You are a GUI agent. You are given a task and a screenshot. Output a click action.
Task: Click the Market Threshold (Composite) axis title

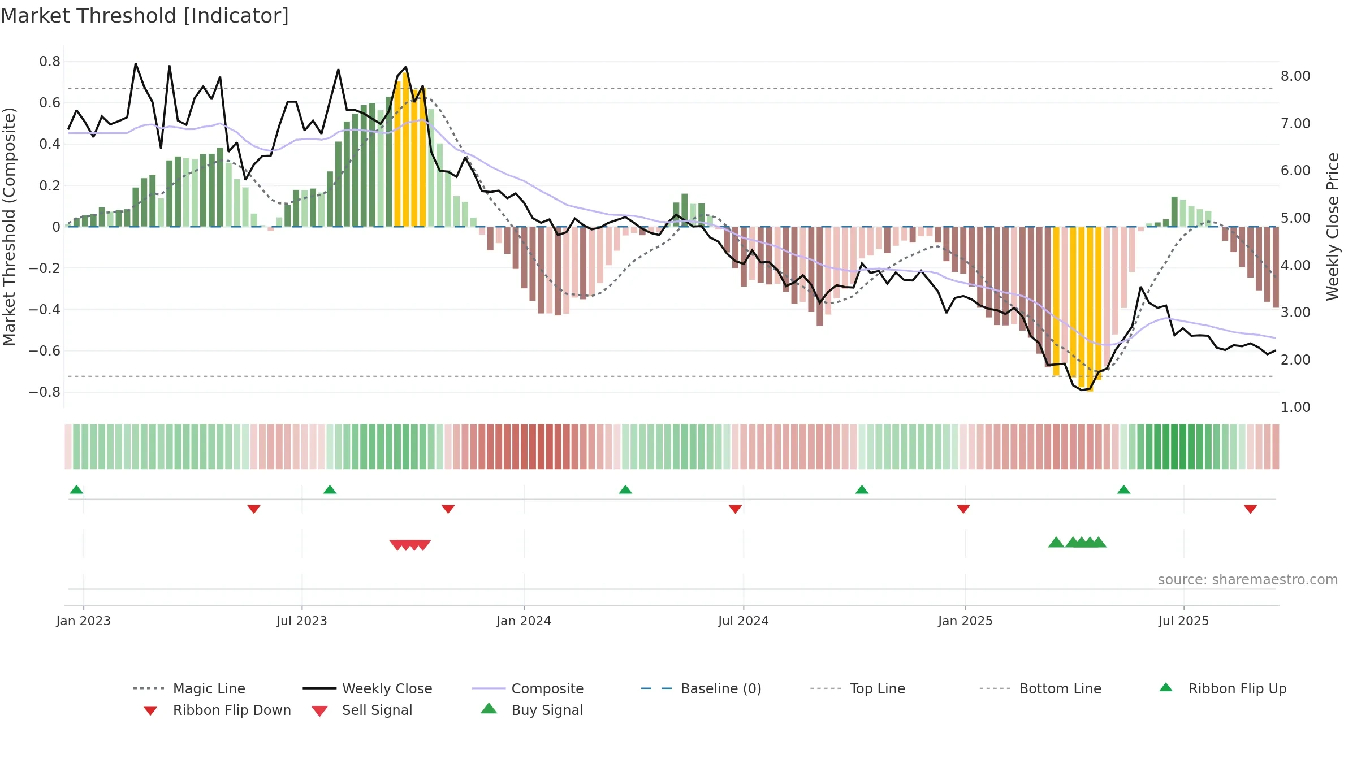pos(9,226)
